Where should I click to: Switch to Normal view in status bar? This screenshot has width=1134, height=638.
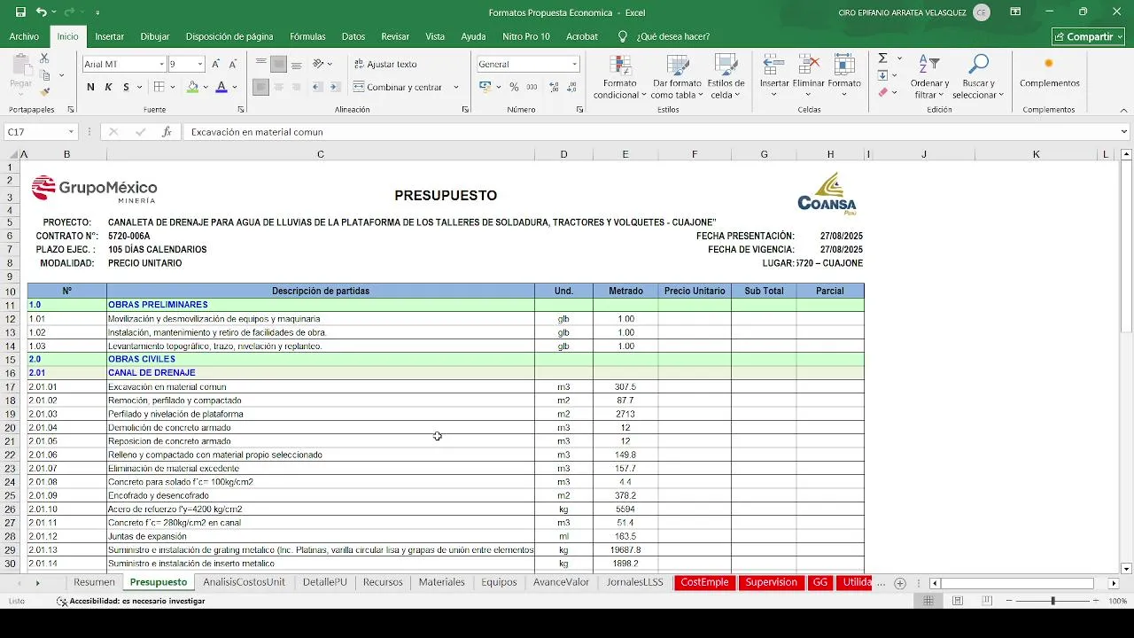point(928,601)
